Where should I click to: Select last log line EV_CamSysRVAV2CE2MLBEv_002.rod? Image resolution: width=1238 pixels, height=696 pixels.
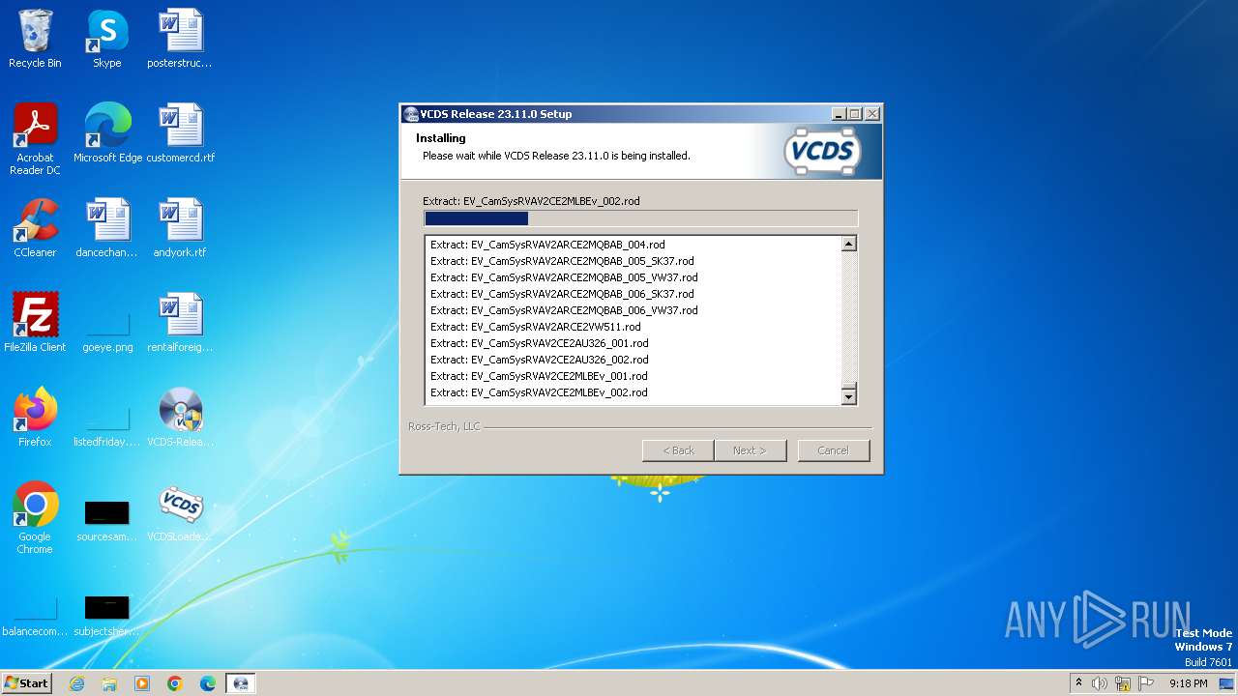[x=539, y=392]
